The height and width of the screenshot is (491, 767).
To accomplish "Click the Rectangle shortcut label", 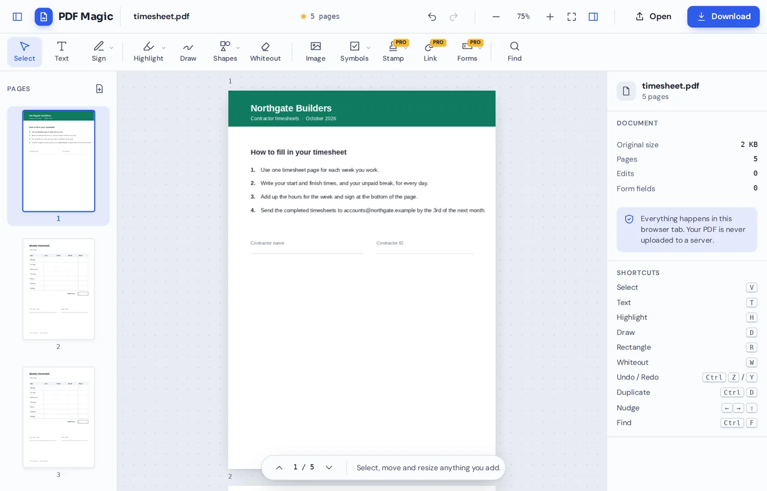I will [x=634, y=347].
